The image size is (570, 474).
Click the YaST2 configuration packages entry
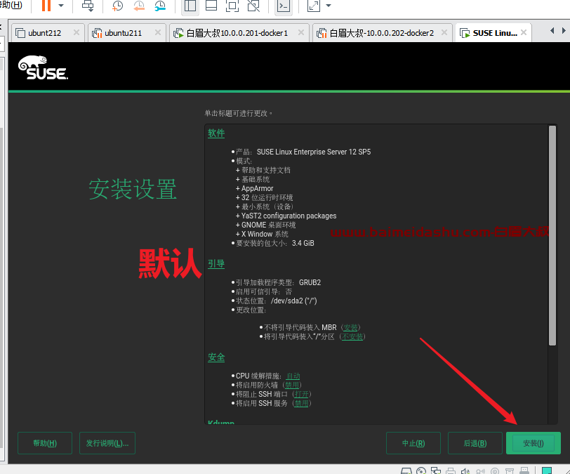click(289, 216)
